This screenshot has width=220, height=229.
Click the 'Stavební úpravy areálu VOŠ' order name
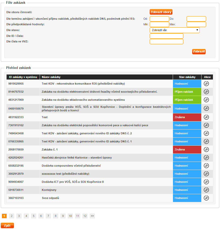106,109
